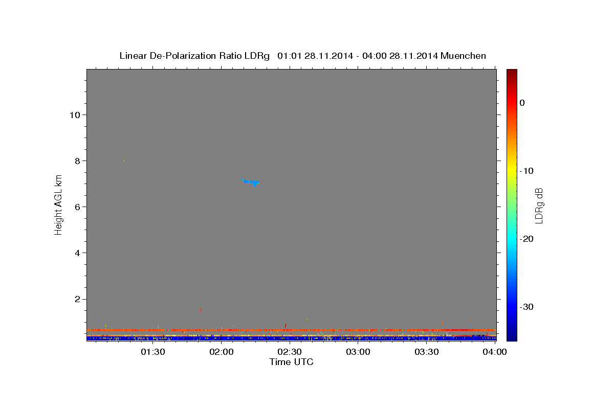Click the blue horizontal band at plot bottom
Screen dimensions: 614x409
coord(291,338)
